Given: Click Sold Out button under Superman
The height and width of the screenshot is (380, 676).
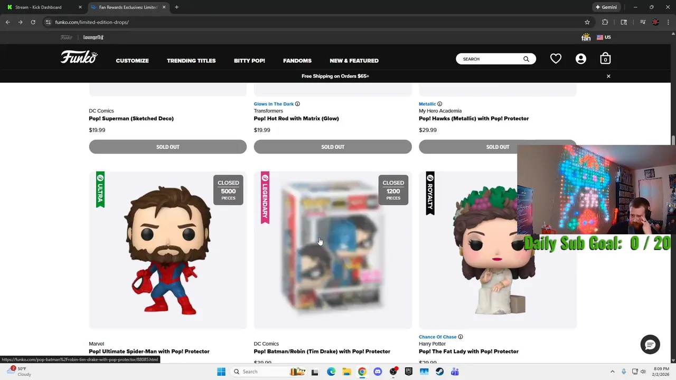Looking at the screenshot, I should (168, 147).
